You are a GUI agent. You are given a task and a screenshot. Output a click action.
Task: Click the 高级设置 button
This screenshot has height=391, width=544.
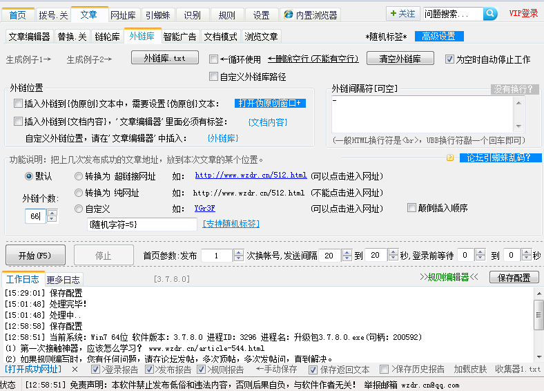pyautogui.click(x=439, y=36)
